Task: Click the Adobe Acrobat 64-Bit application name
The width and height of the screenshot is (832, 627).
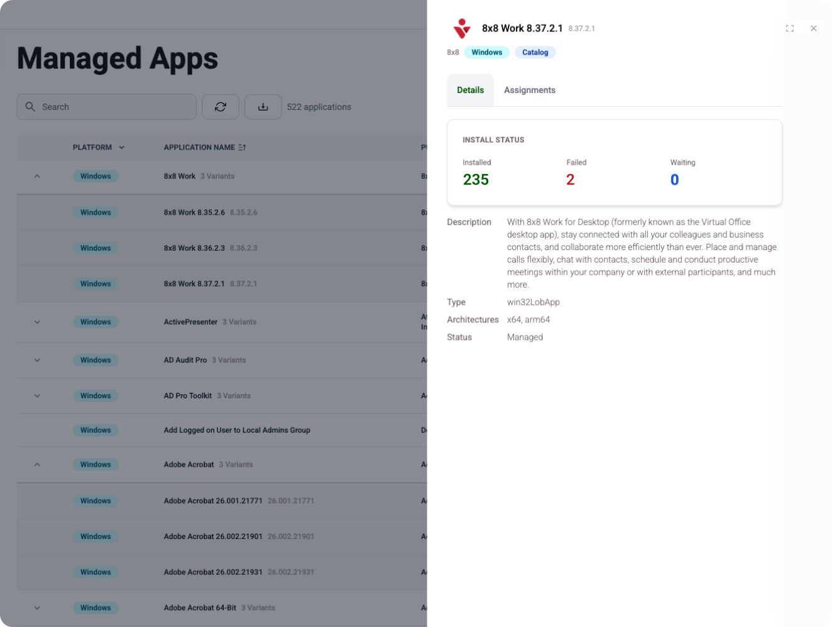Action: click(x=200, y=608)
